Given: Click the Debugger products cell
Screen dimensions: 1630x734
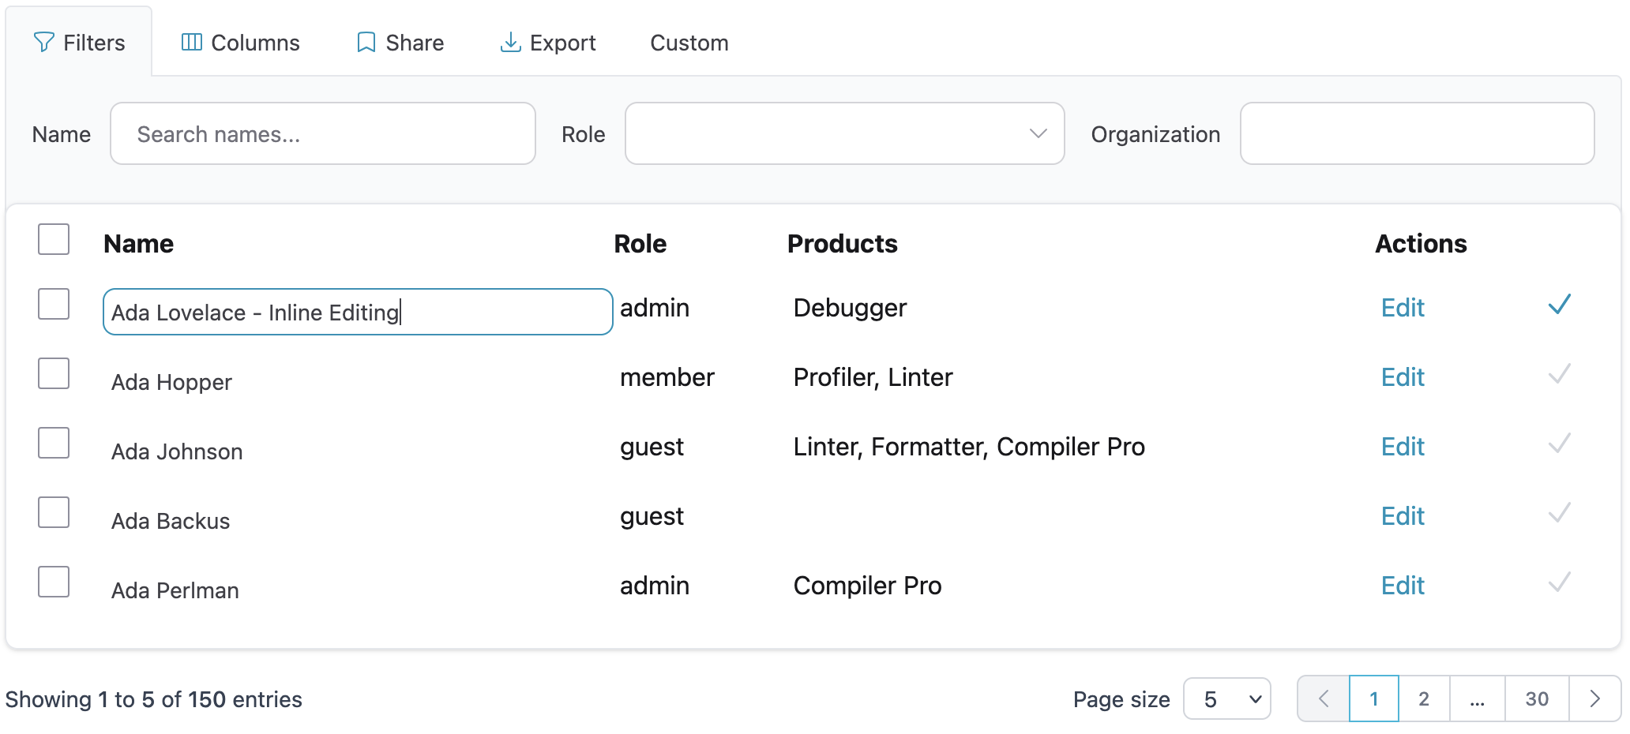Looking at the screenshot, I should pos(850,308).
